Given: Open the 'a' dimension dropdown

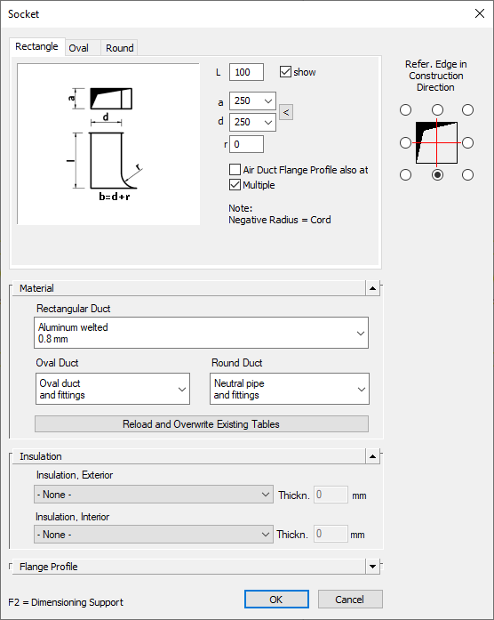Looking at the screenshot, I should pos(252,101).
